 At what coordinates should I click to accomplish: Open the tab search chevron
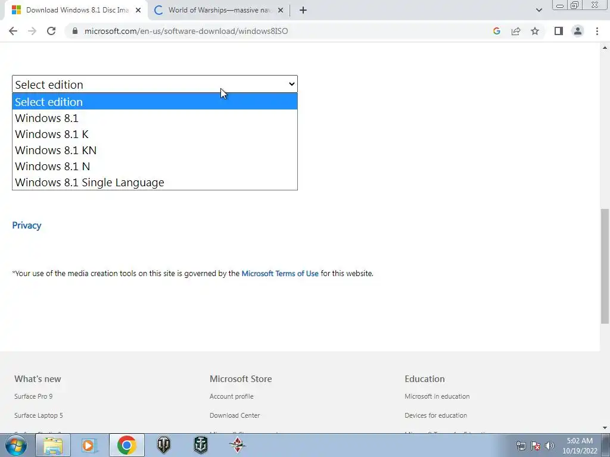tap(539, 10)
